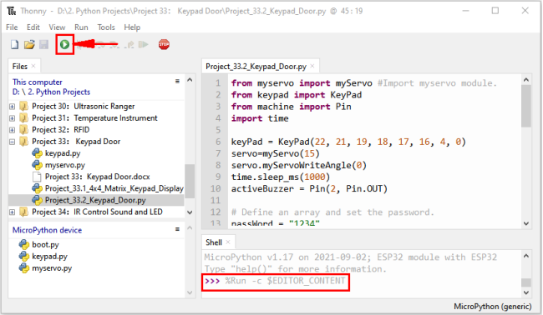543x315 pixels.
Task: Click the D: \ 2. Python Projects path link
Action: [51, 92]
